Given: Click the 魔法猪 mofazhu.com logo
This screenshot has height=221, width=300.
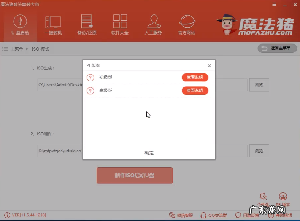Looking at the screenshot, I should click(256, 25).
